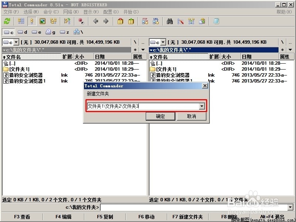Viewport: 296px width, 222px height.
Task: Open left panel favorites asterisk button
Action: 135,50
